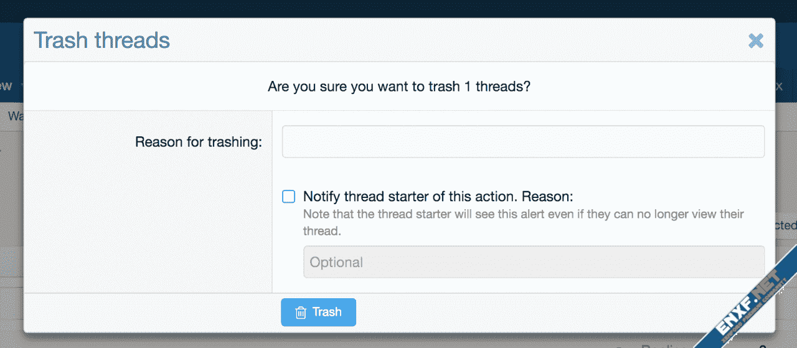797x348 pixels.
Task: Click the trash confirmation question text
Action: click(x=398, y=87)
